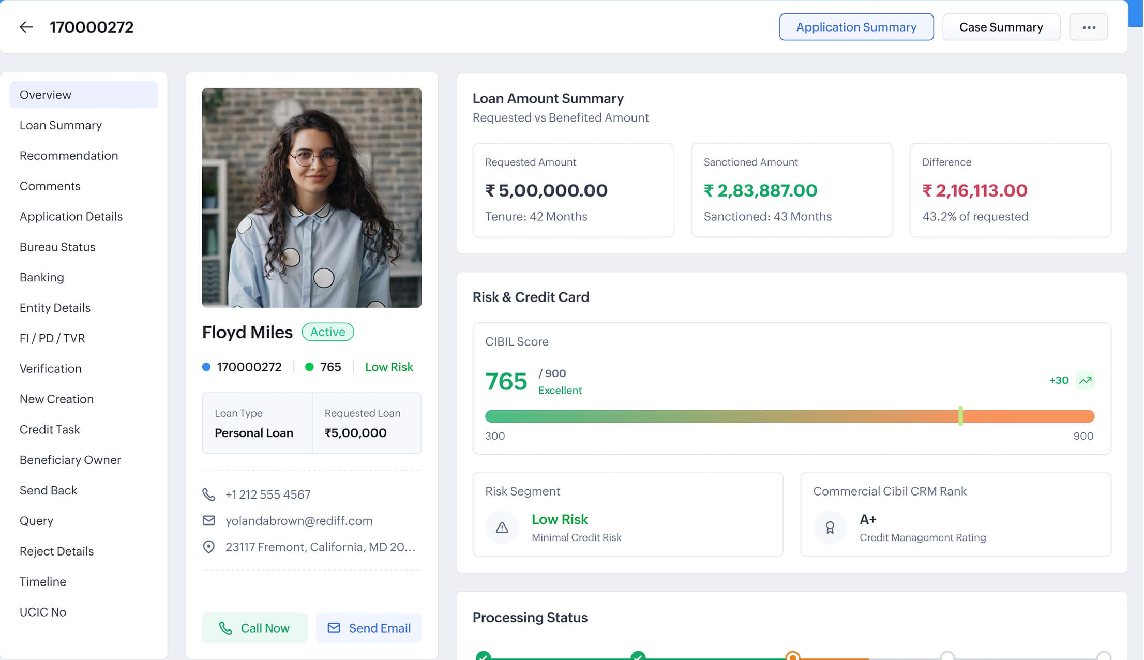
Task: Click Floyd Miles profile photo
Action: (x=312, y=198)
